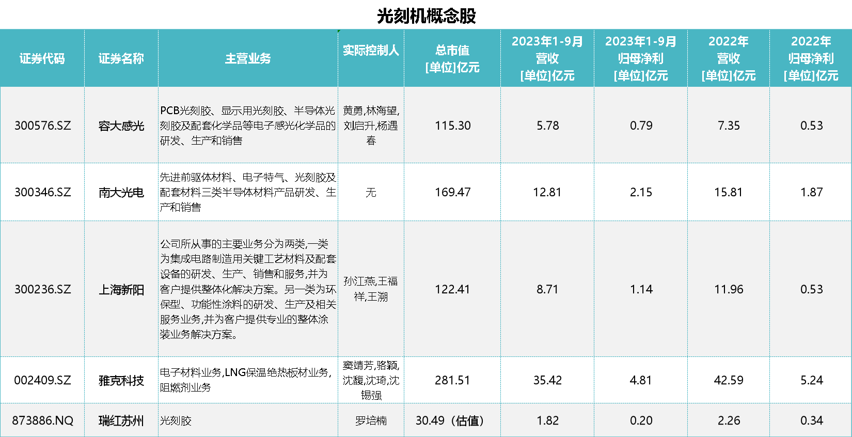Click the cell 002409.SZ

42,380
